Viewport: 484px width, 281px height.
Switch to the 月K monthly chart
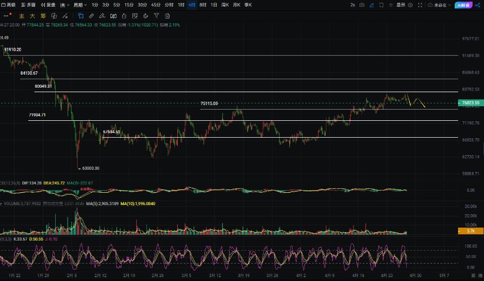click(x=236, y=5)
